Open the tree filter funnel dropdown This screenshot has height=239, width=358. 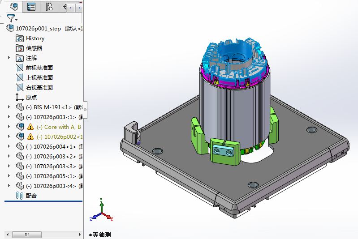tap(12, 18)
